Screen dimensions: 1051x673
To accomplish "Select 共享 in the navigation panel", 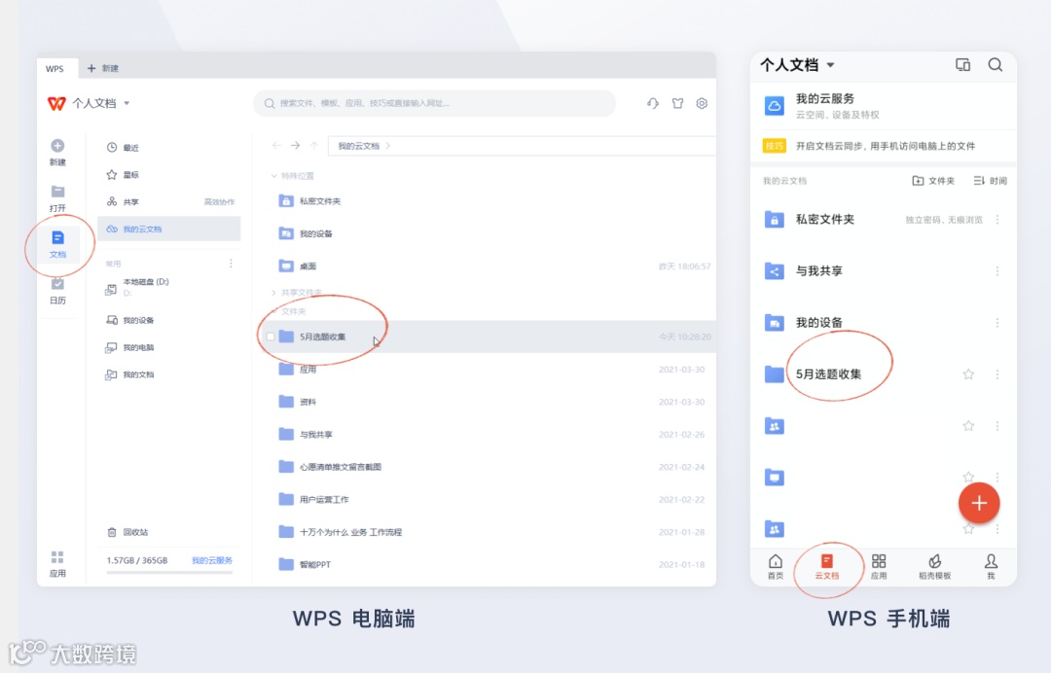I will point(169,201).
